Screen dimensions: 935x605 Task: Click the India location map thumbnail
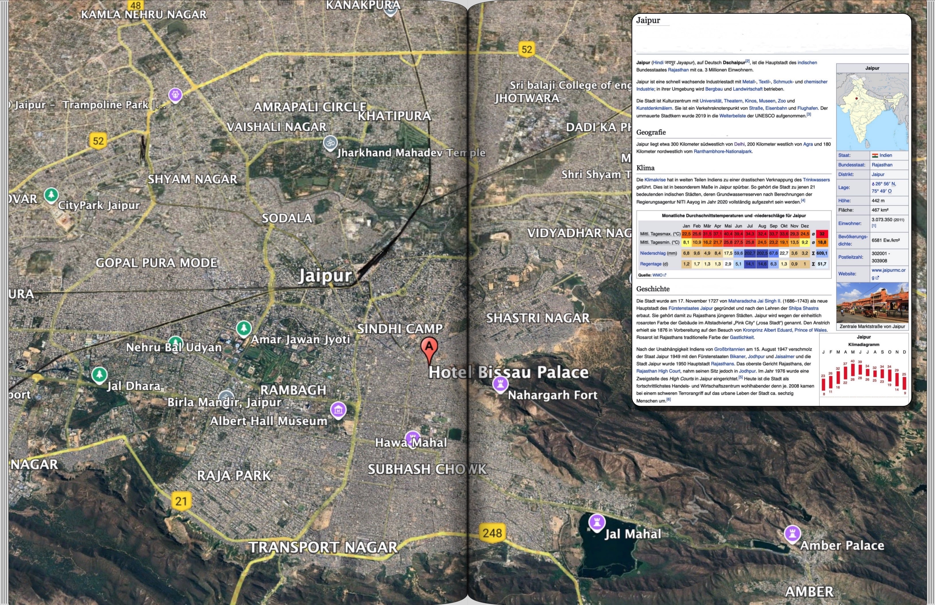[872, 112]
